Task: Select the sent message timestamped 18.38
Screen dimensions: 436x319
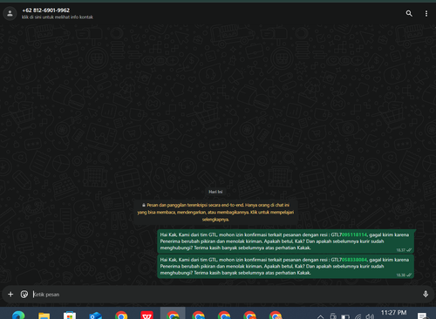Action: tap(286, 267)
